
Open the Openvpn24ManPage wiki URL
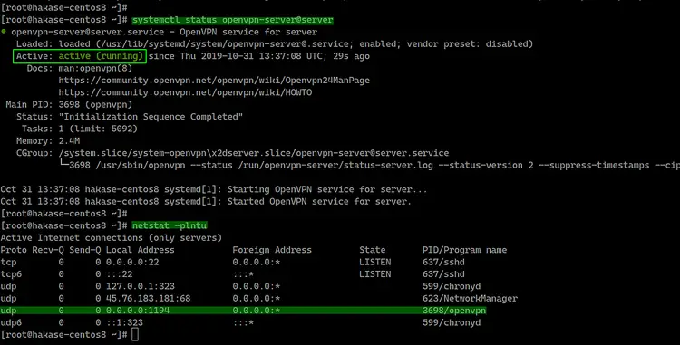214,81
